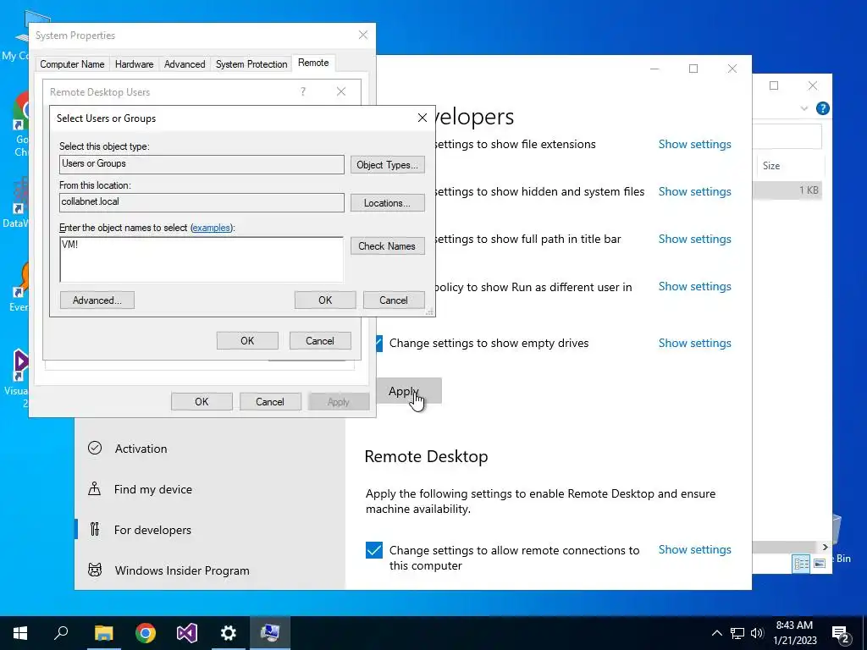Maximize the Settings window
This screenshot has width=867, height=650.
click(x=693, y=69)
